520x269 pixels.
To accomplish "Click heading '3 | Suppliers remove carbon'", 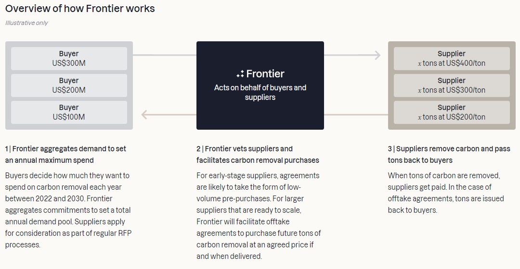I will pyautogui.click(x=449, y=155).
